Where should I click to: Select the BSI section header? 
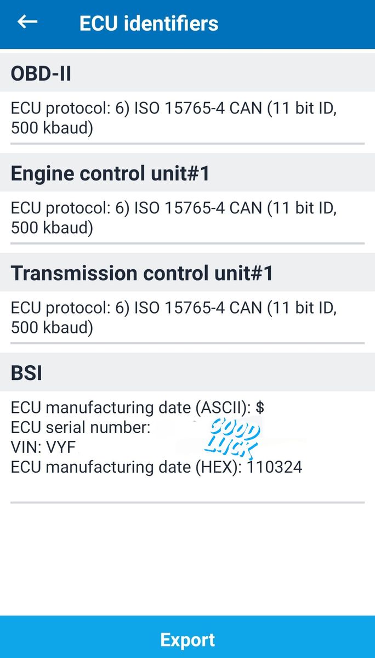[26, 373]
